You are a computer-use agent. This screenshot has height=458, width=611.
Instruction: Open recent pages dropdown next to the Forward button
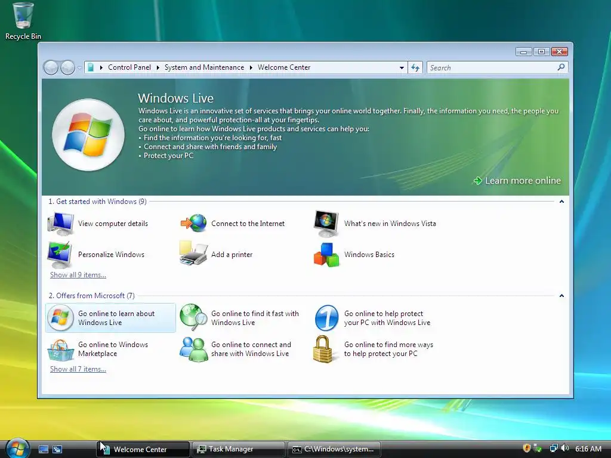(x=79, y=68)
